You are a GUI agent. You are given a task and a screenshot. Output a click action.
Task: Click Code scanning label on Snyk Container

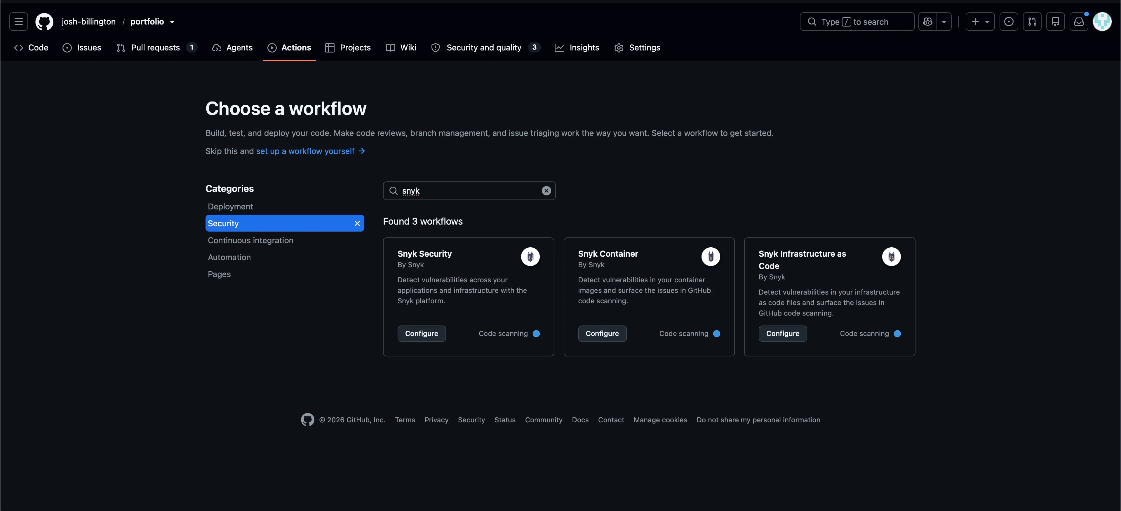tap(684, 333)
